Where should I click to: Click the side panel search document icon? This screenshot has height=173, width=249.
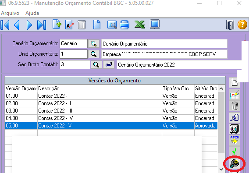click(x=235, y=117)
